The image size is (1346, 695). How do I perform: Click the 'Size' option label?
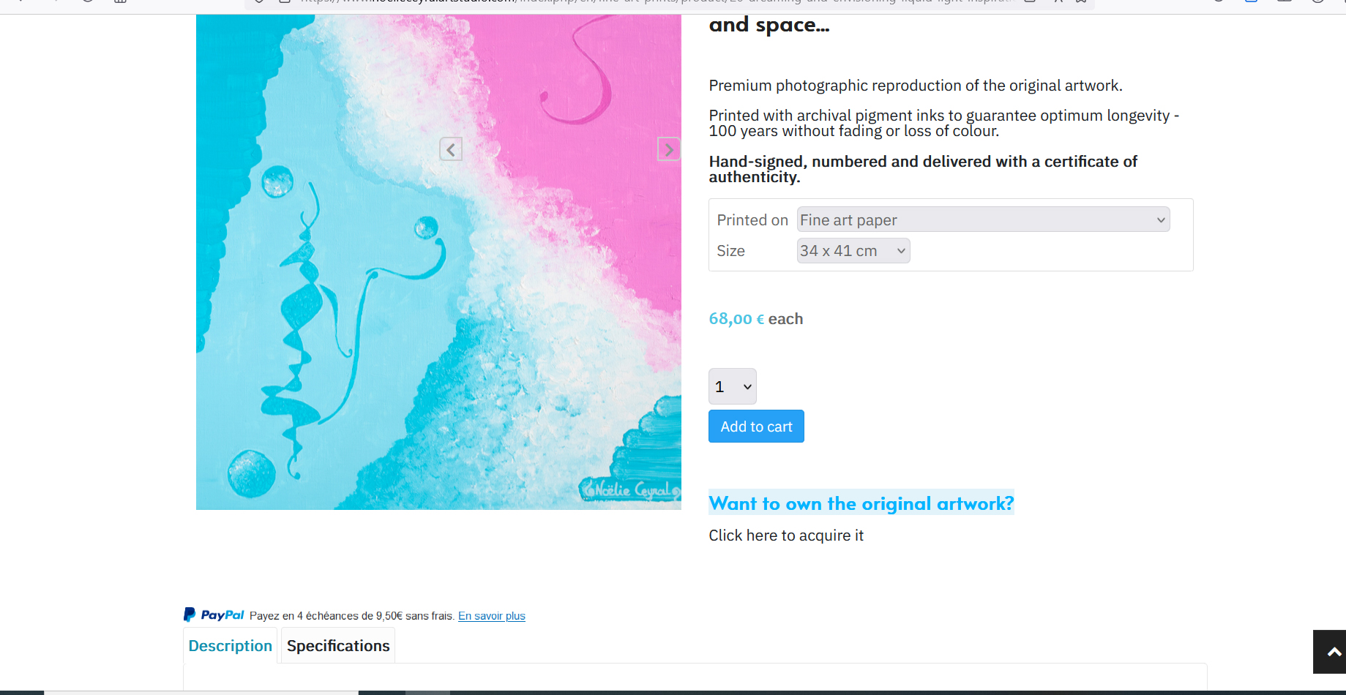(x=730, y=251)
